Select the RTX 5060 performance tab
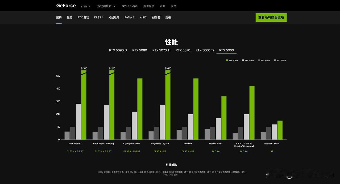The width and height of the screenshot is (340, 184). tap(226, 50)
